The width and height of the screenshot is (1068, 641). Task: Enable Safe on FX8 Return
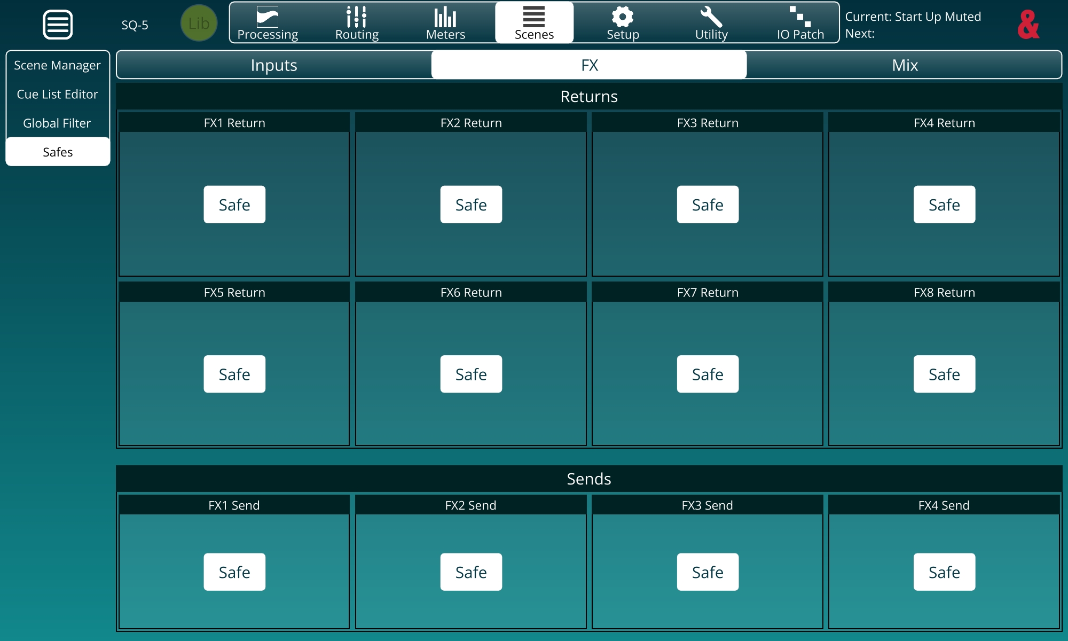click(x=944, y=374)
